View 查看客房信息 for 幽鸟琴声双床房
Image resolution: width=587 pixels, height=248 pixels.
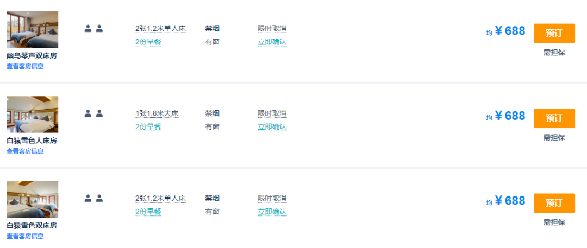tap(25, 66)
